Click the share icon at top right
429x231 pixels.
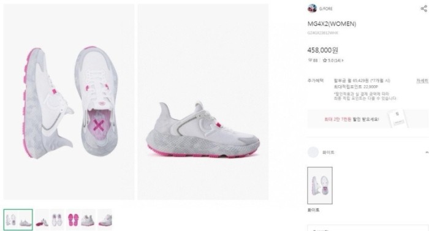423,9
